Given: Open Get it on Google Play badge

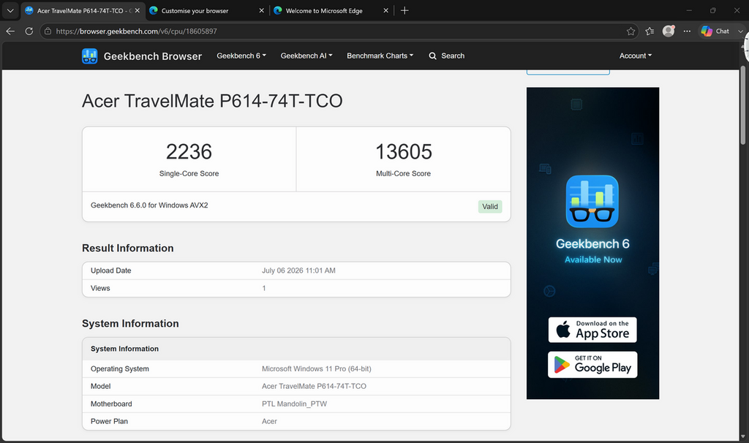Looking at the screenshot, I should click(592, 365).
